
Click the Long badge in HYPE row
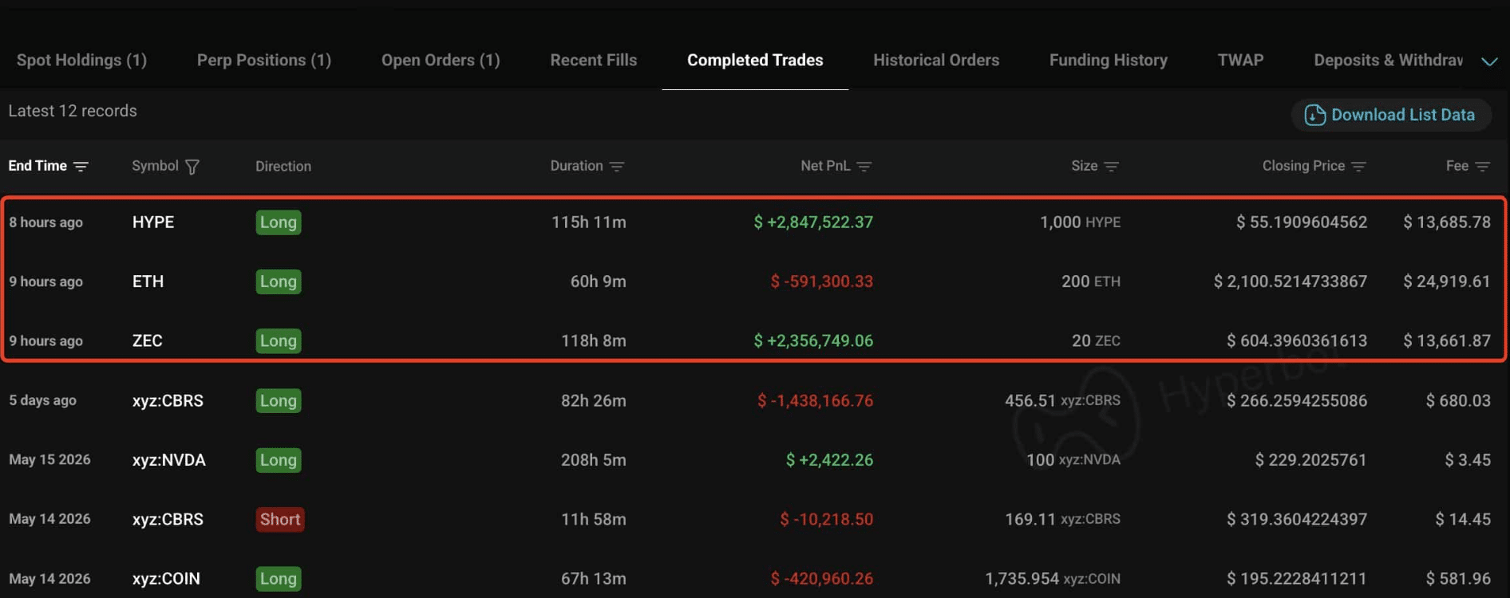point(279,222)
